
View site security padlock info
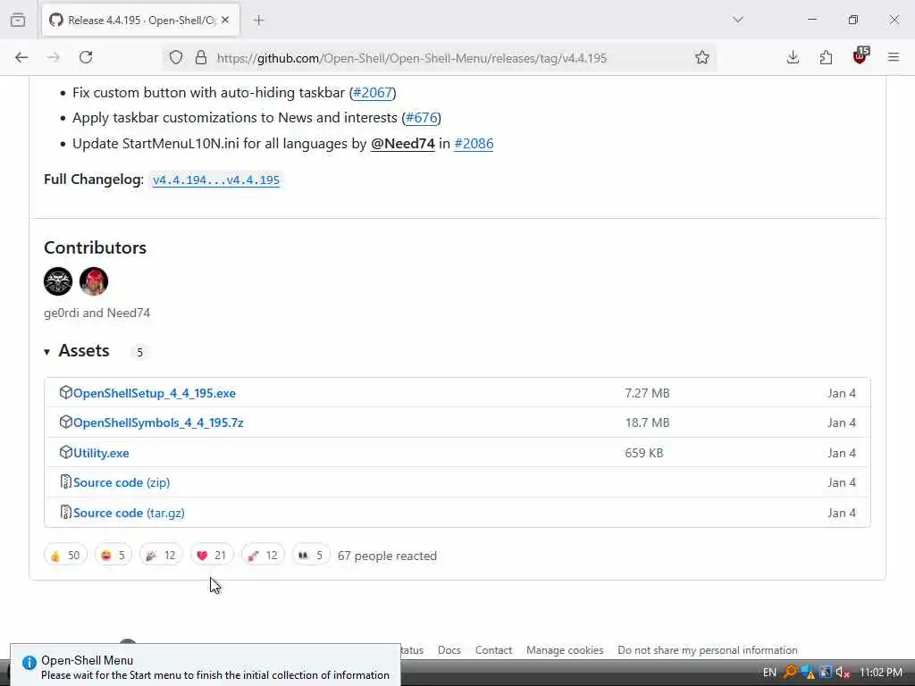[x=201, y=57]
